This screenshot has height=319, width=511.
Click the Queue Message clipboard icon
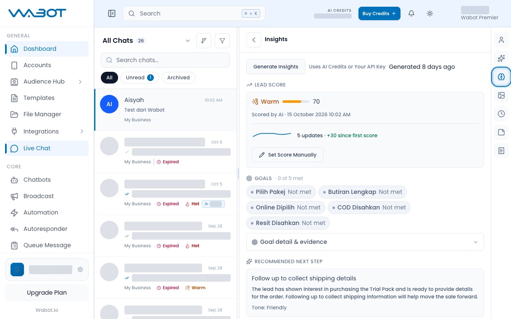pyautogui.click(x=14, y=245)
